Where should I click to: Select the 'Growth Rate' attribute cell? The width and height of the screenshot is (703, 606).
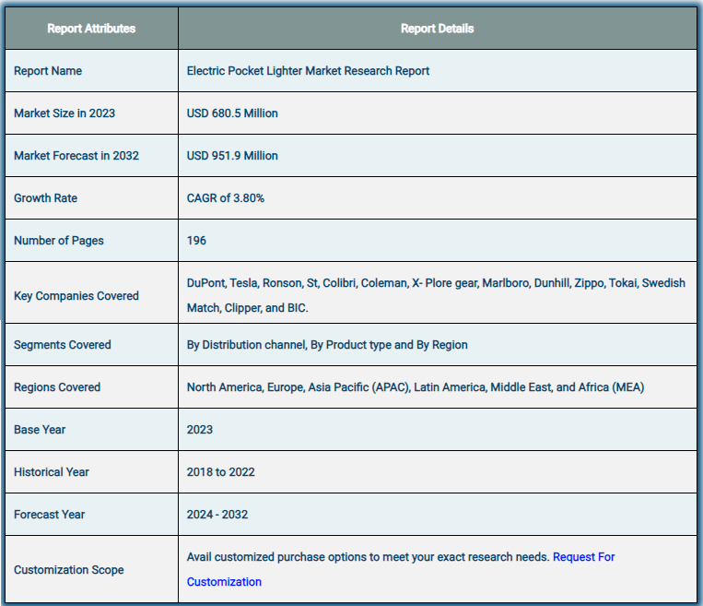(91, 198)
